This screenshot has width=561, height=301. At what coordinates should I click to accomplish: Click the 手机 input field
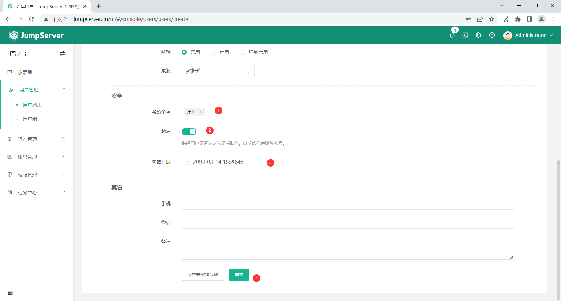tap(348, 203)
